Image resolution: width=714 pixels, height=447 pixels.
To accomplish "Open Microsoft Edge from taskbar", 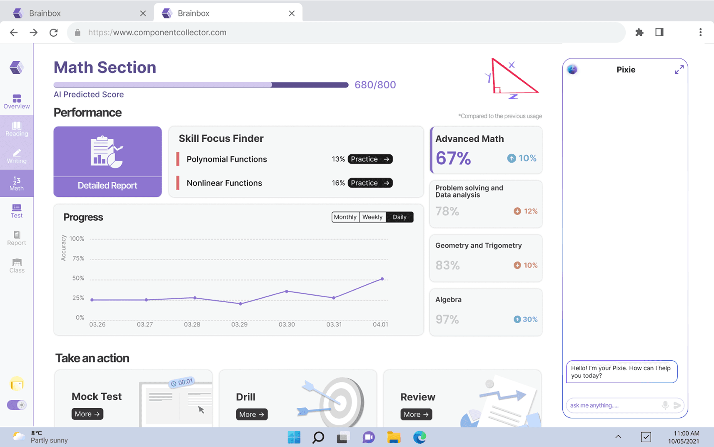I will [x=419, y=437].
